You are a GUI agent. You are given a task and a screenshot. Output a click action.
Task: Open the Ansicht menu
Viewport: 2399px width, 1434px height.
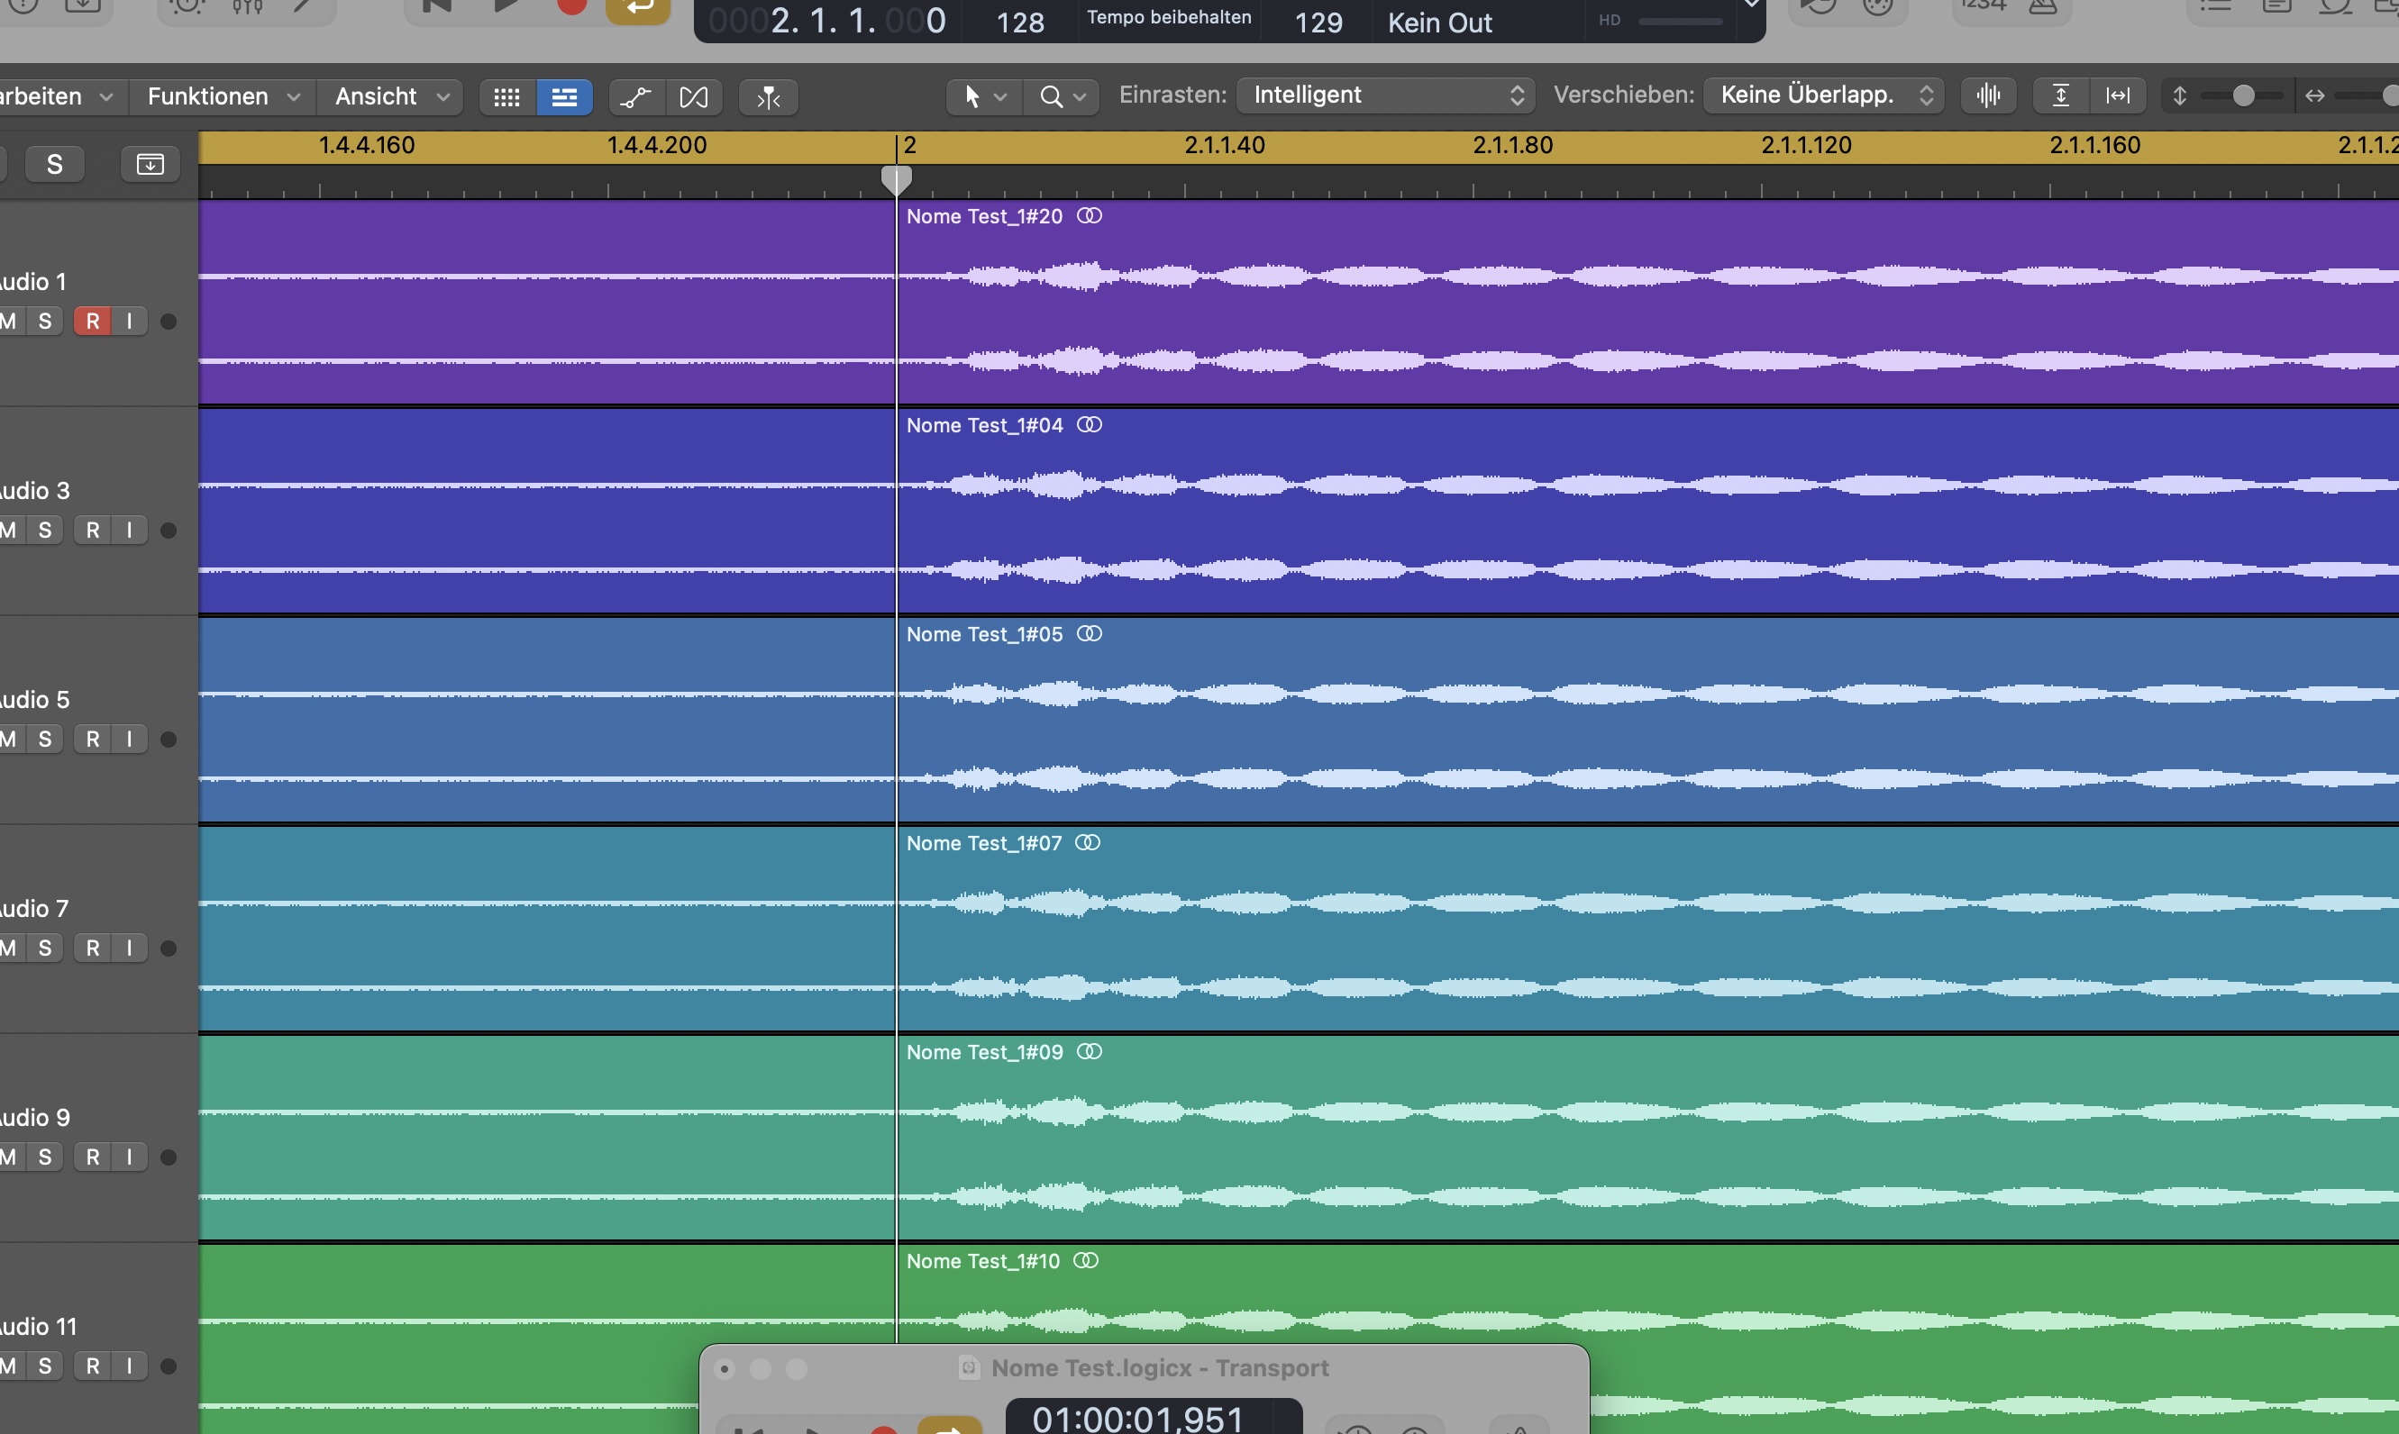pyautogui.click(x=390, y=96)
